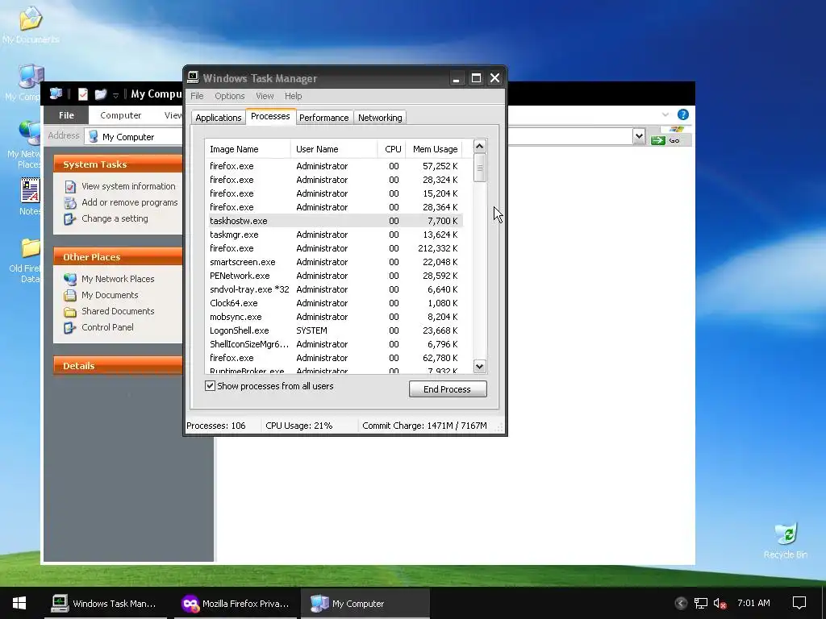Click the help icon in My Computer window
This screenshot has width=826, height=619.
click(682, 114)
